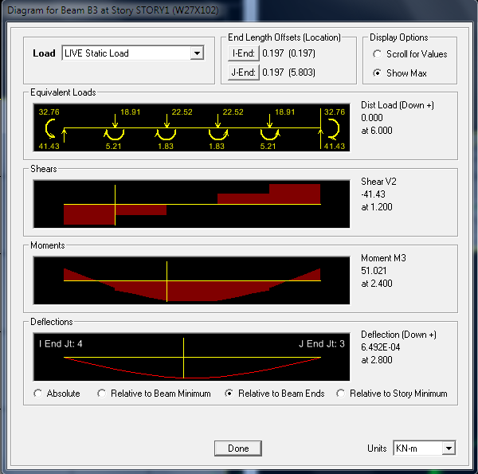Screen dimensions: 478x474
Task: Open the Units dropdown arrow
Action: (x=449, y=449)
